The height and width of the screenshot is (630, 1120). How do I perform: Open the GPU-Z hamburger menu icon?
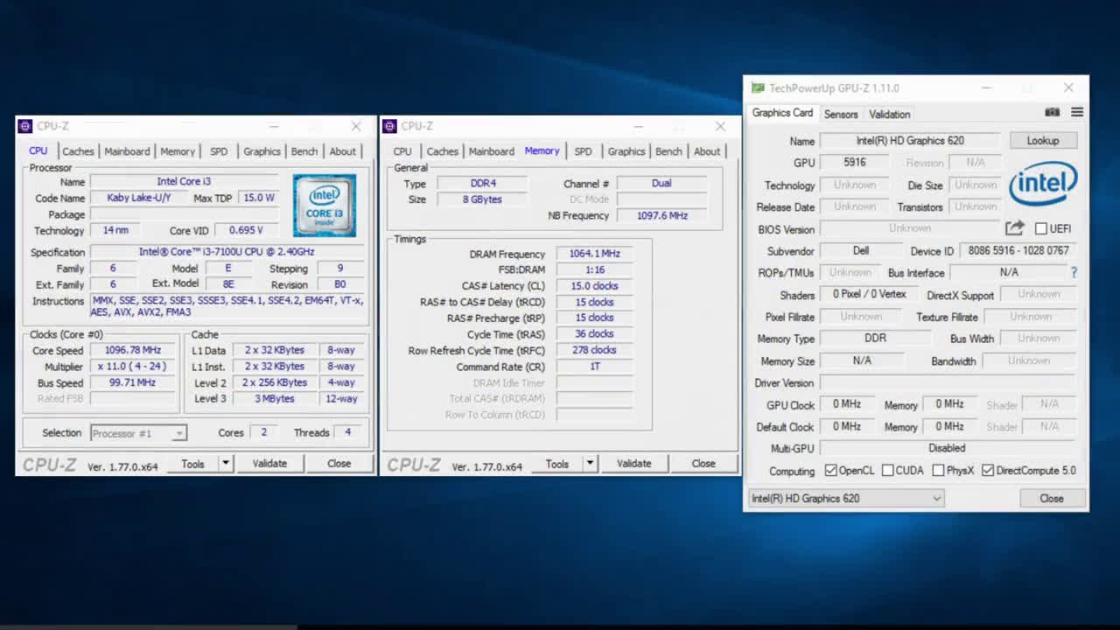1077,113
